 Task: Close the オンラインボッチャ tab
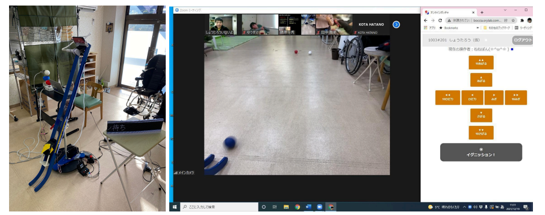tap(472, 12)
